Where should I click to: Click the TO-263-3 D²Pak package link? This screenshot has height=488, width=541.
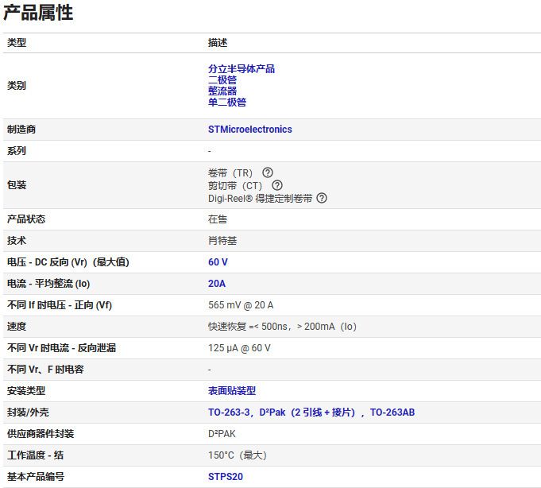coord(311,412)
